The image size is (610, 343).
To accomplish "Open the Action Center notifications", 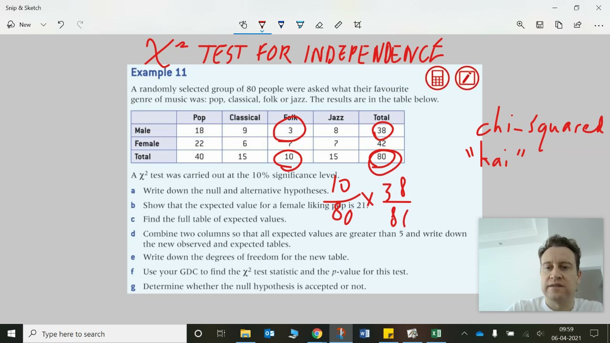I will coord(594,333).
